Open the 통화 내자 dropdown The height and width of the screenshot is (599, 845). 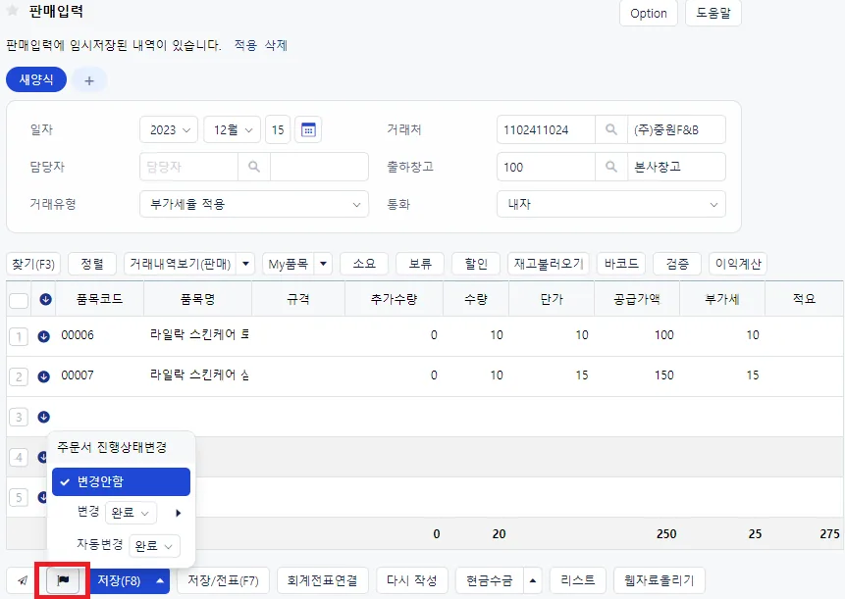pyautogui.click(x=611, y=205)
